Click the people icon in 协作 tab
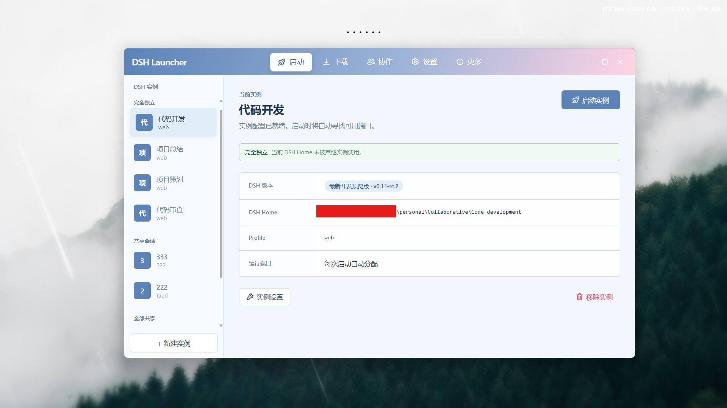The width and height of the screenshot is (727, 408). [371, 62]
